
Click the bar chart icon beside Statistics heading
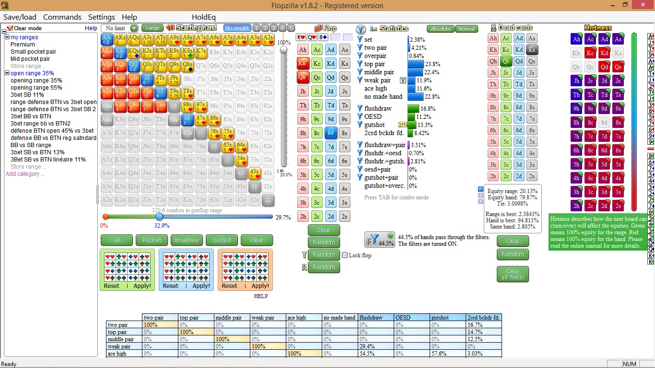coord(374,29)
